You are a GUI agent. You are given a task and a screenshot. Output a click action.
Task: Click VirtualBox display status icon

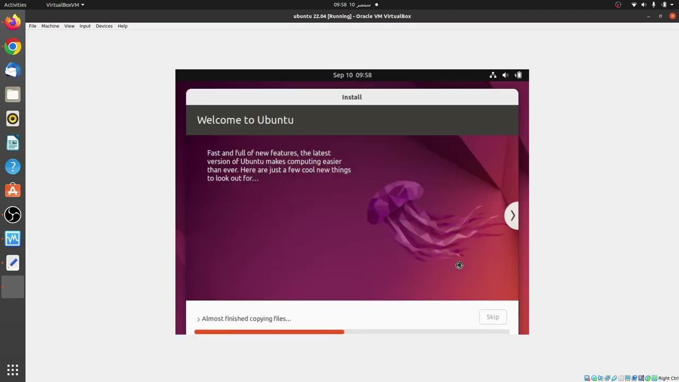(x=628, y=378)
